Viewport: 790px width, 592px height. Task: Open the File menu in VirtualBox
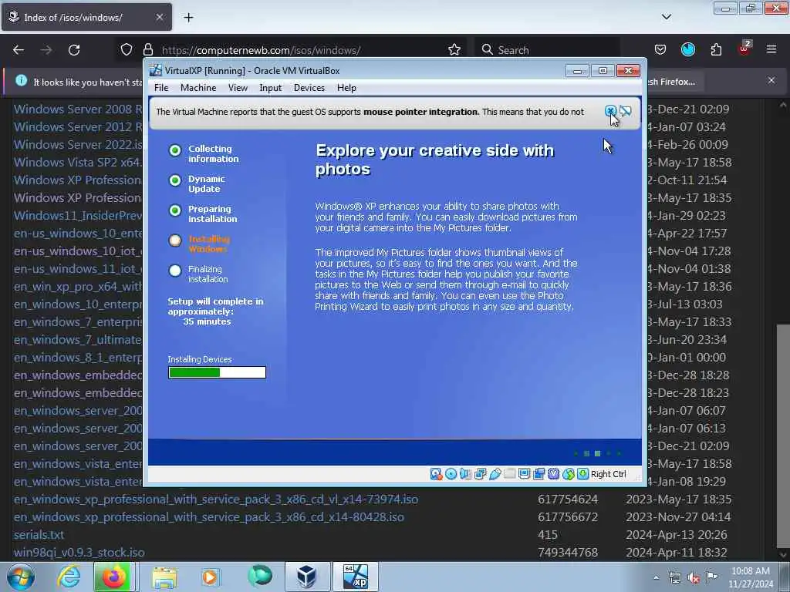(x=161, y=88)
